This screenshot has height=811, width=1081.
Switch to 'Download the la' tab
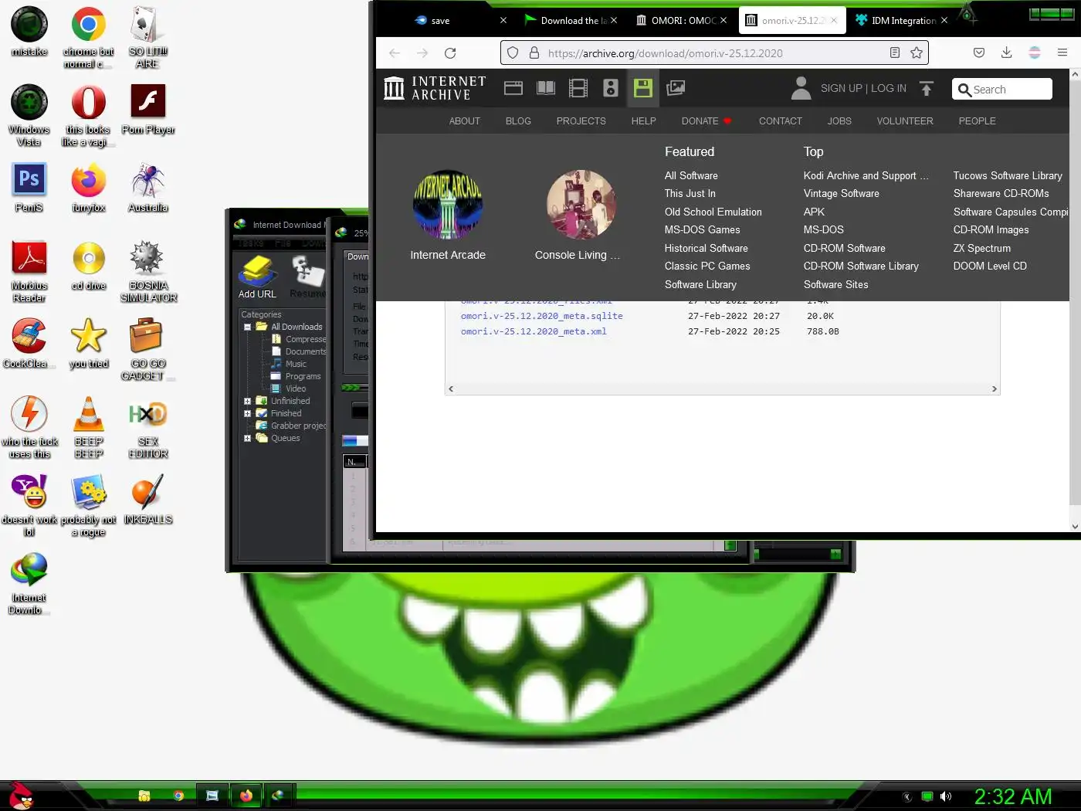[x=570, y=20]
